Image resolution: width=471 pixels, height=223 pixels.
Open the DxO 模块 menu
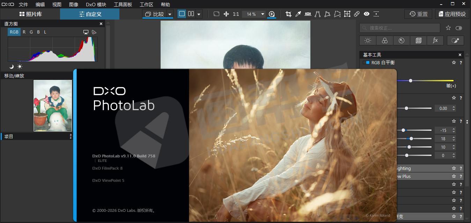click(x=96, y=5)
